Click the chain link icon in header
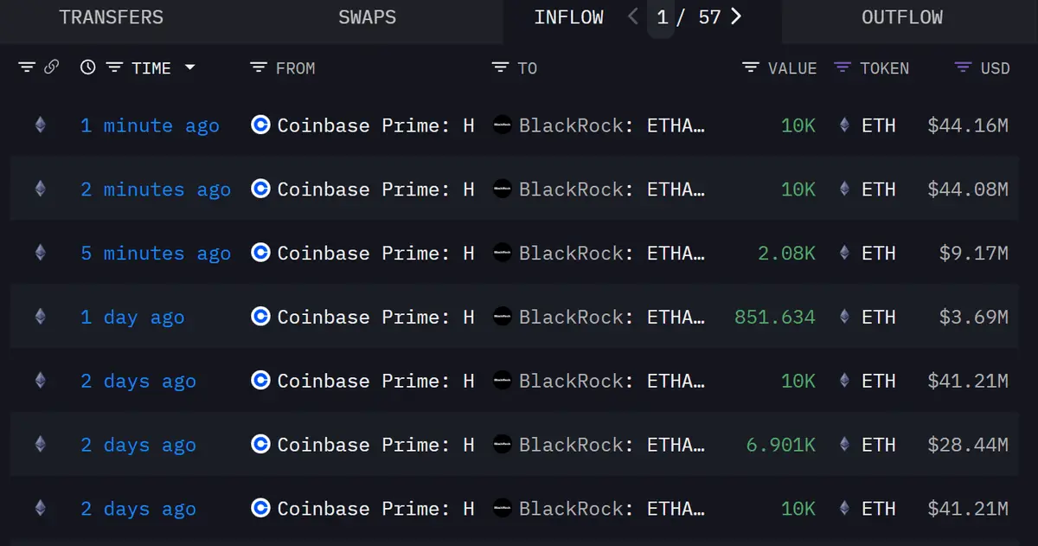Image resolution: width=1038 pixels, height=546 pixels. pyautogui.click(x=51, y=67)
